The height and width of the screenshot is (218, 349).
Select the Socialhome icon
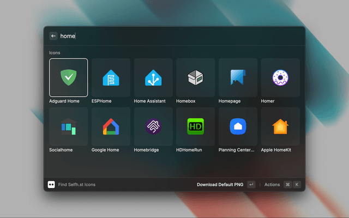click(68, 126)
